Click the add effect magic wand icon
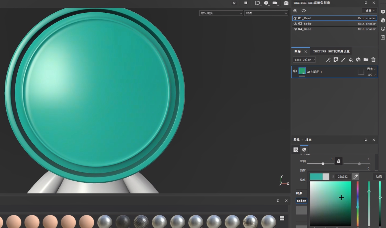Image resolution: width=386 pixels, height=228 pixels. pyautogui.click(x=328, y=60)
